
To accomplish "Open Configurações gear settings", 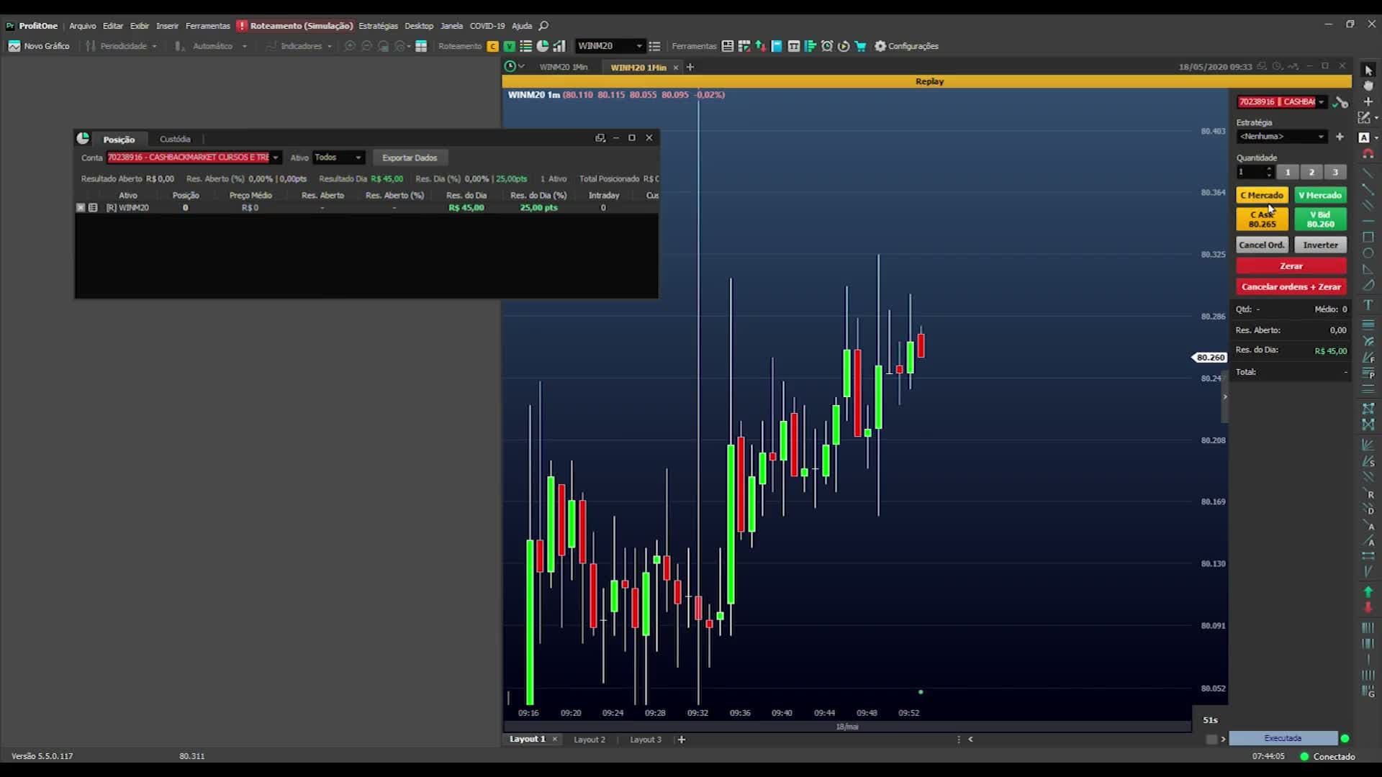I will click(x=906, y=46).
